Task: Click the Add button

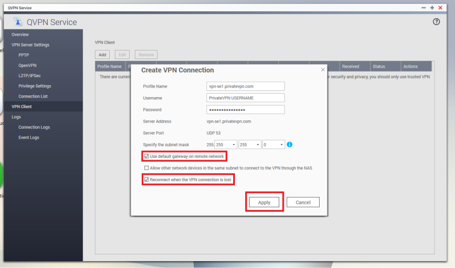Action: click(102, 55)
